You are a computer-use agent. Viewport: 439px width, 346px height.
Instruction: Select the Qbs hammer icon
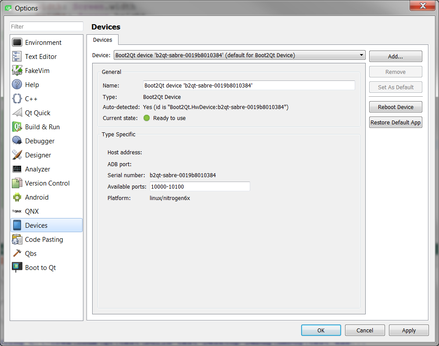coord(17,253)
